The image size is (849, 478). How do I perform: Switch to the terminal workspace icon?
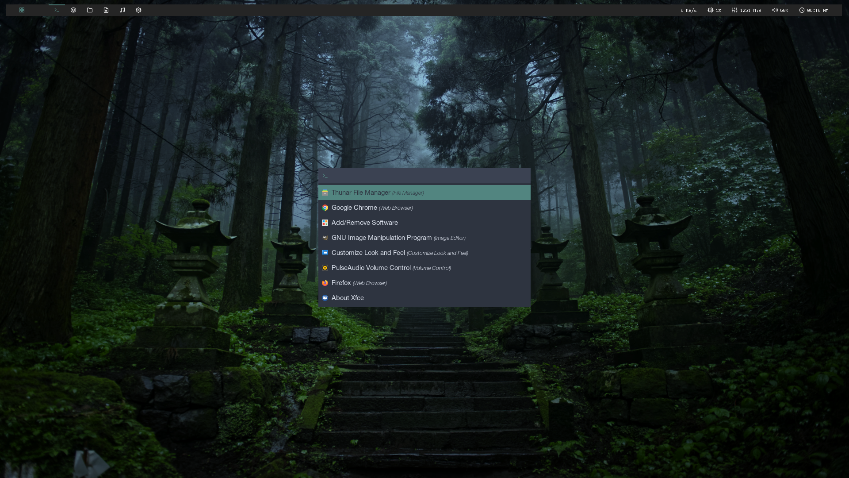click(x=57, y=10)
